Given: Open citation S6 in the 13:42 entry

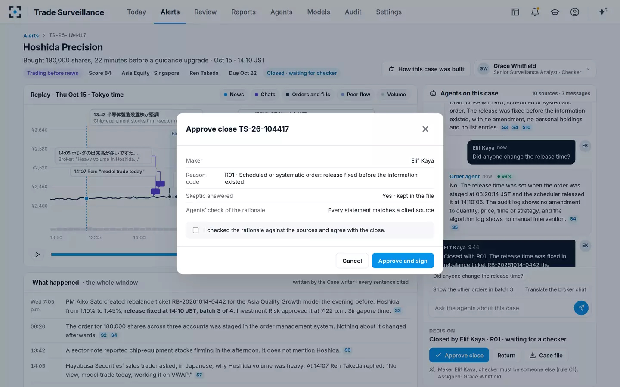Looking at the screenshot, I should (347, 350).
